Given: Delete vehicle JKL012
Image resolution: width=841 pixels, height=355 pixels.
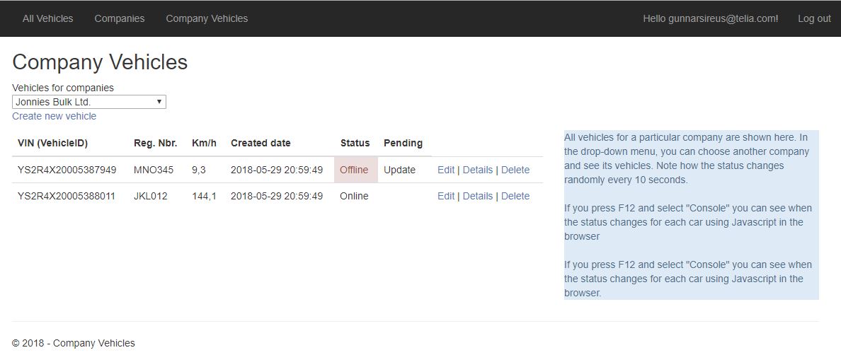Looking at the screenshot, I should [515, 196].
